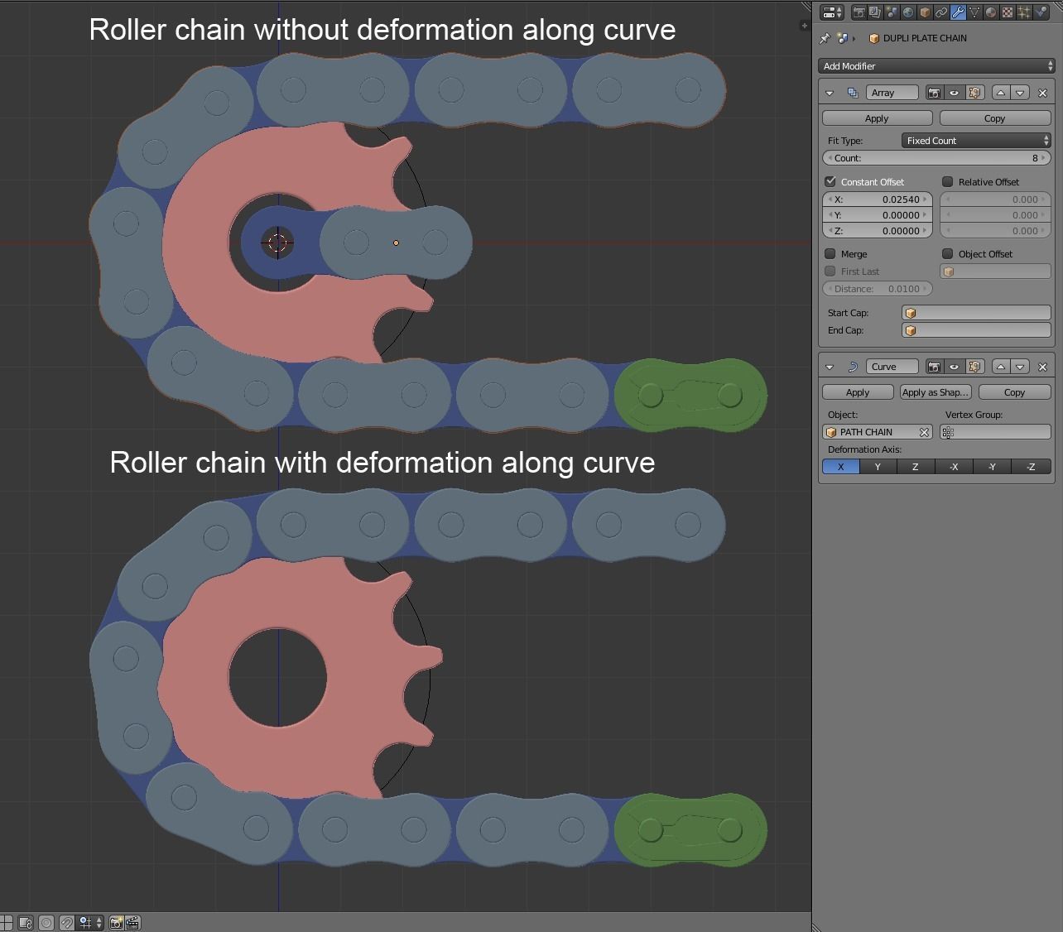Click the editor type selector in properties header
The width and height of the screenshot is (1063, 932).
pyautogui.click(x=832, y=12)
